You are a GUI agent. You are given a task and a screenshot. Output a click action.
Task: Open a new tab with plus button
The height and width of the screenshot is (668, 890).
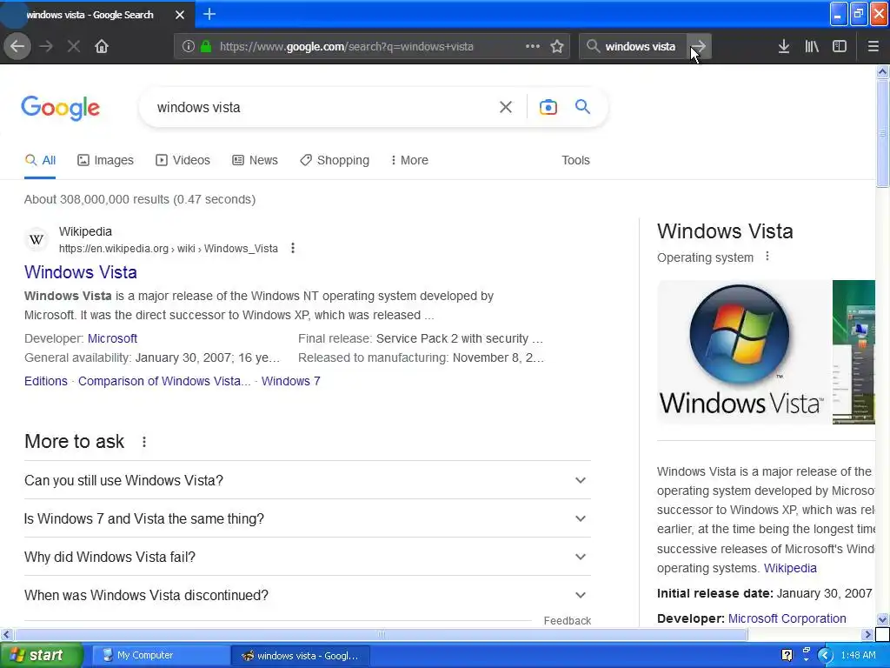tap(209, 14)
